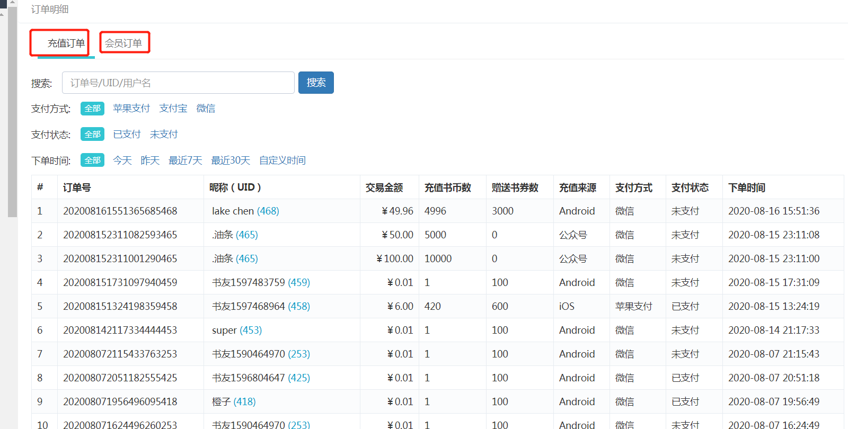Select 全部 under 下单时间 filter
This screenshot has width=848, height=429.
coord(92,160)
